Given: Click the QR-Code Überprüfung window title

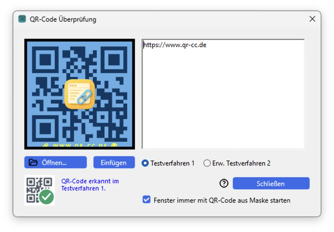Looking at the screenshot, I should point(63,19).
